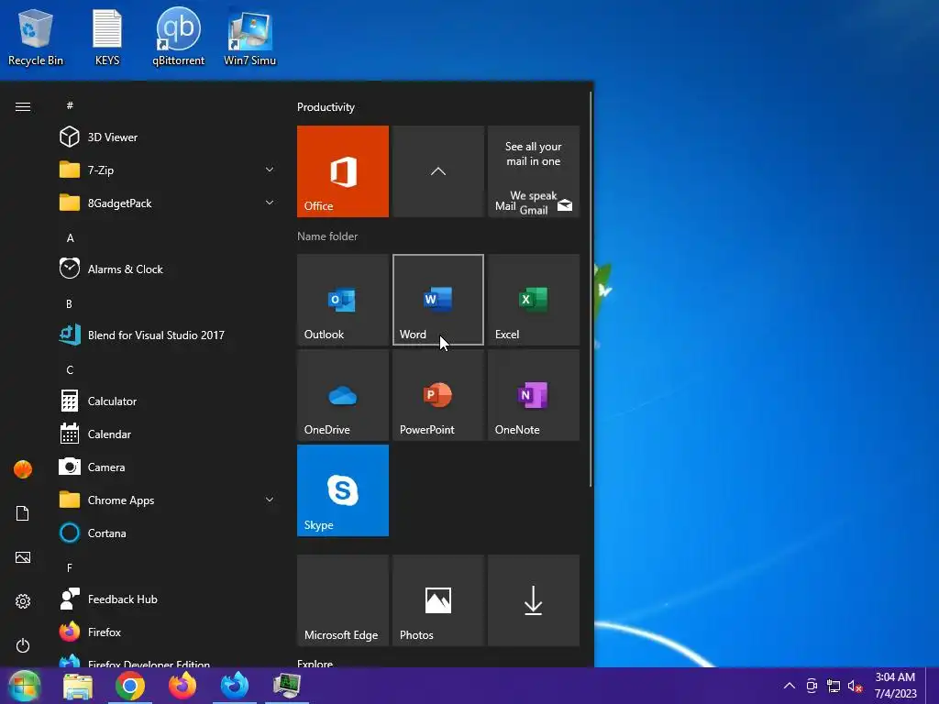Launch Blend for Visual Studio 2017
This screenshot has width=939, height=704.
(168, 335)
